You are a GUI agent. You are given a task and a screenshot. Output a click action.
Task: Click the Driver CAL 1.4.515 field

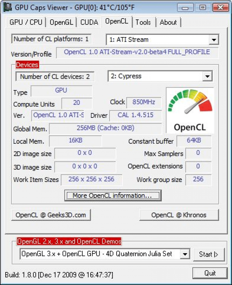135,115
